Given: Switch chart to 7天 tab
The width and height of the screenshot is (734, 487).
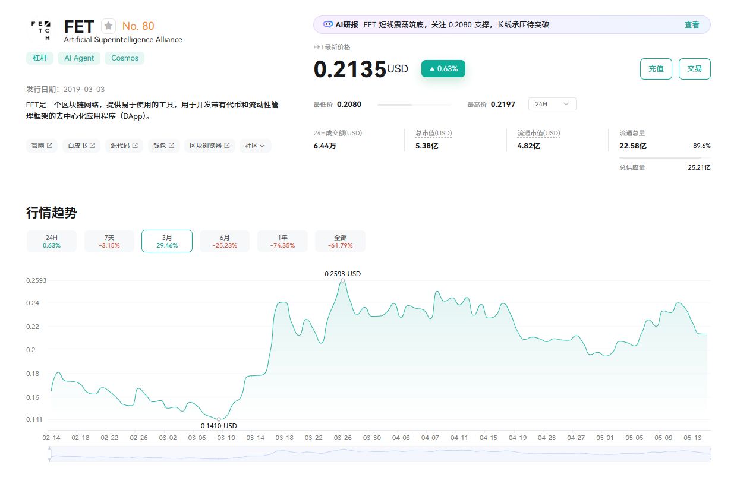Looking at the screenshot, I should click(x=109, y=241).
